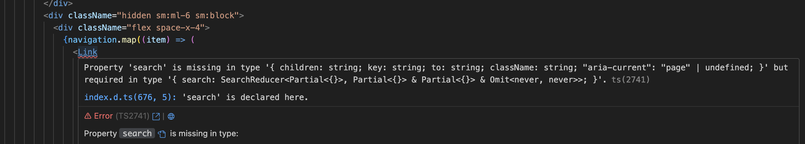805x144 pixels.
Task: Click the closing </div> tag
Action: coord(58,3)
